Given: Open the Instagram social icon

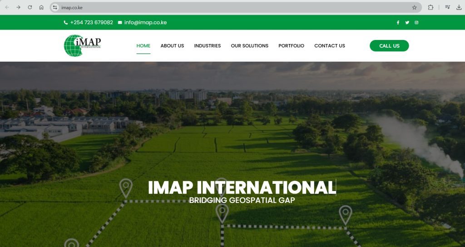Looking at the screenshot, I should [x=416, y=23].
